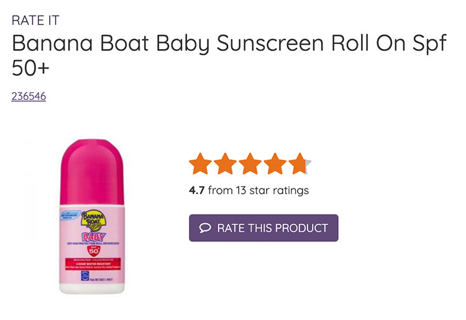
Task: Click the '50+' text in the title
Action: coord(30,68)
